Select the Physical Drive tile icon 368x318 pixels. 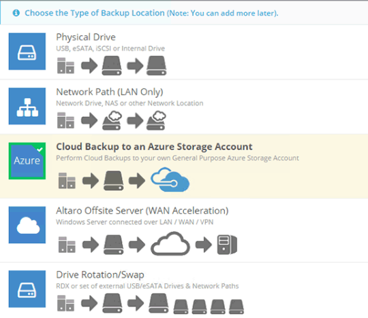tap(27, 51)
